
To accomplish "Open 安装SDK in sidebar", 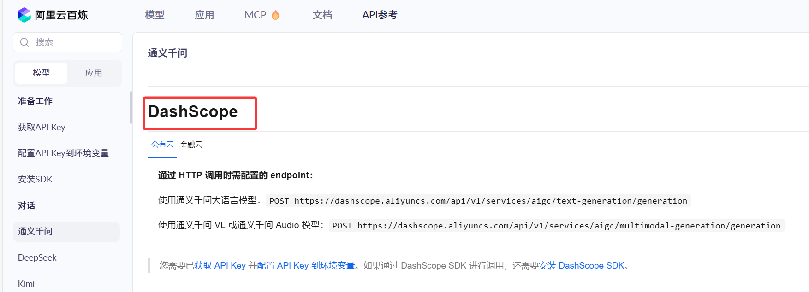I will click(x=35, y=179).
